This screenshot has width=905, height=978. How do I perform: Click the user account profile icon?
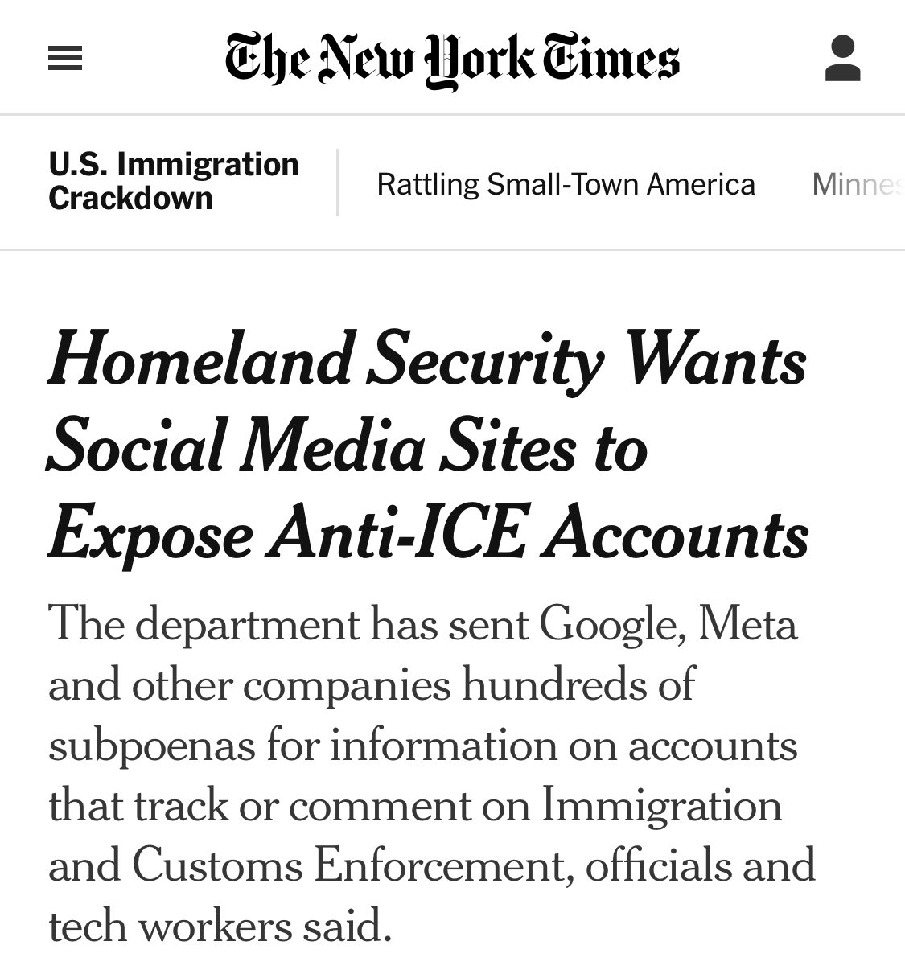click(842, 59)
